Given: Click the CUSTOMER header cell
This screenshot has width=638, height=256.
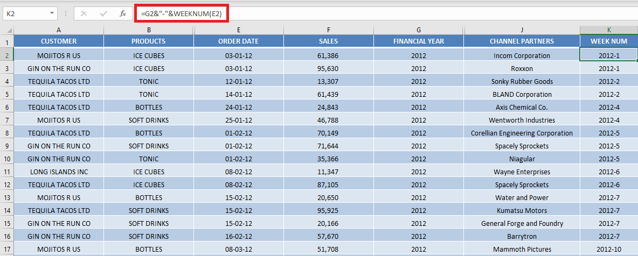Looking at the screenshot, I should click(59, 41).
